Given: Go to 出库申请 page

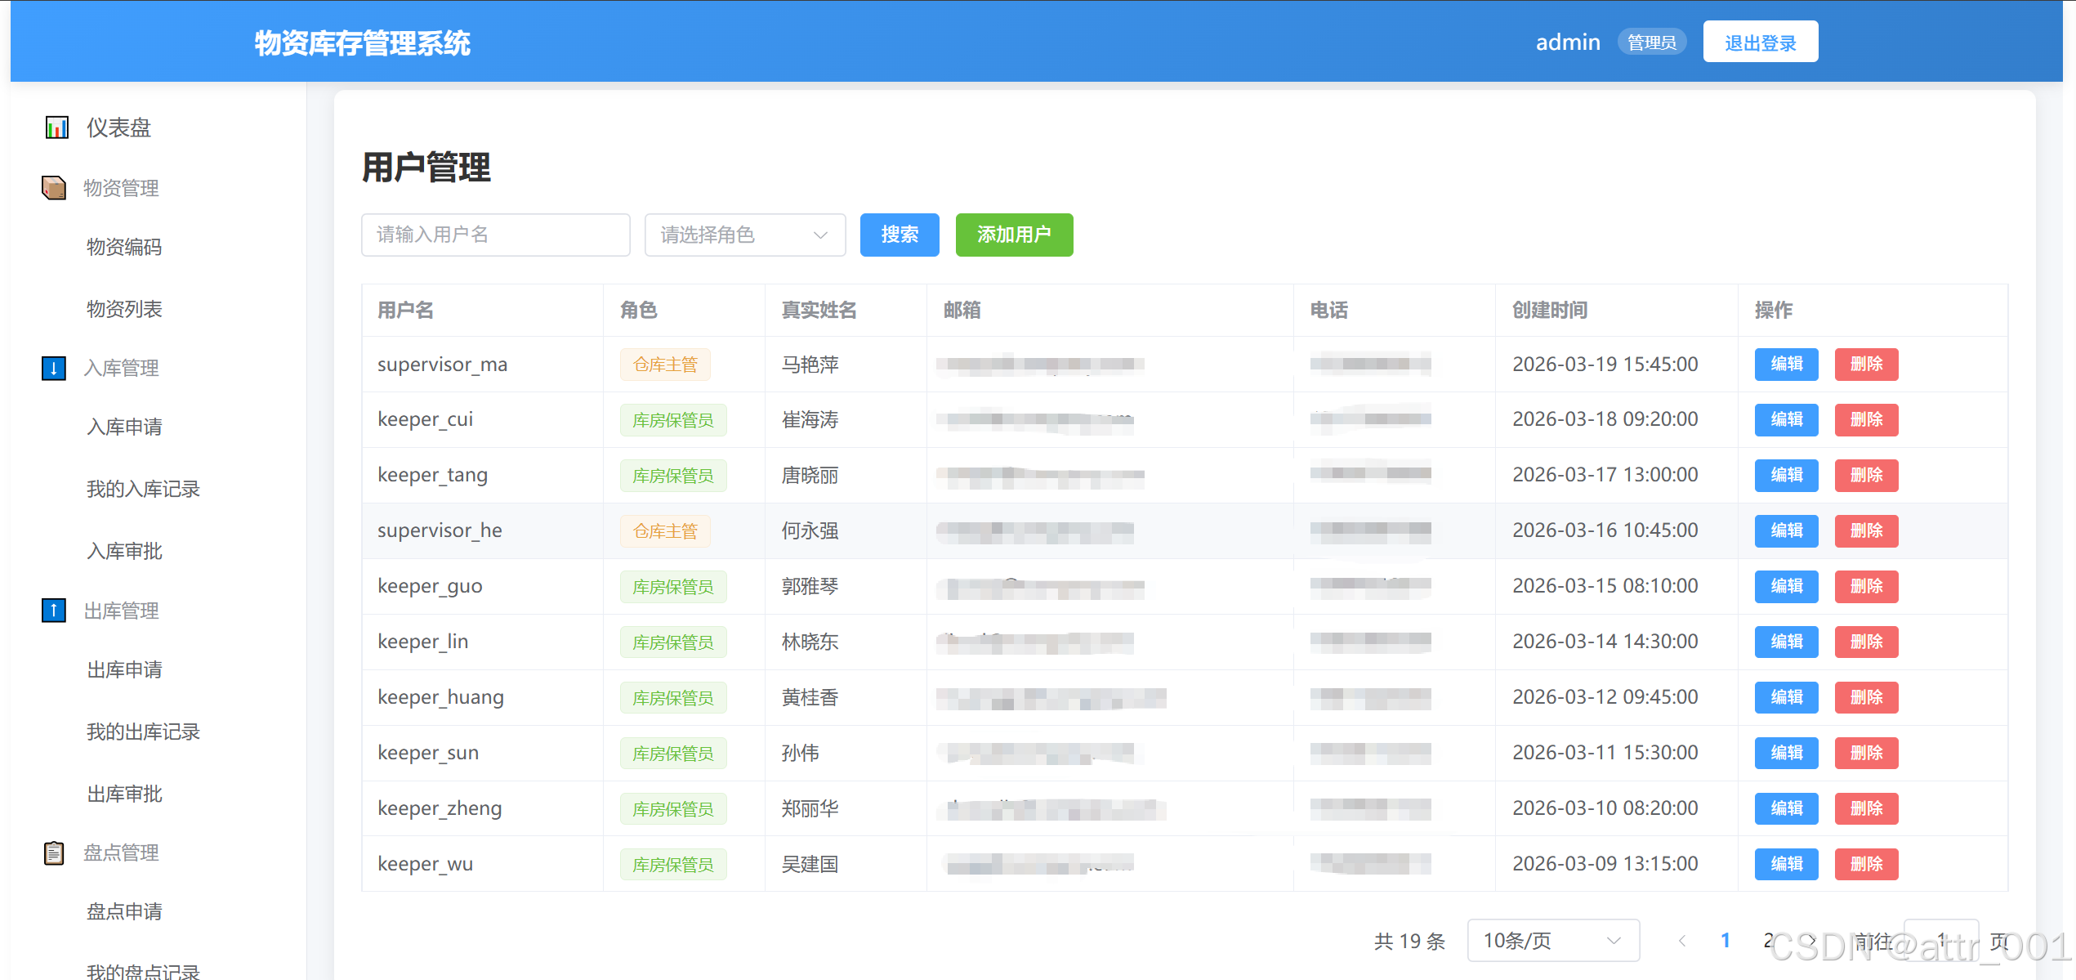Looking at the screenshot, I should [x=124, y=669].
